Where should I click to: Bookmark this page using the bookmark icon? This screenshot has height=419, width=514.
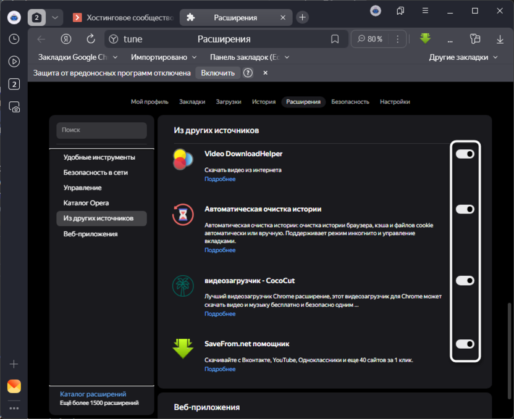click(x=335, y=39)
